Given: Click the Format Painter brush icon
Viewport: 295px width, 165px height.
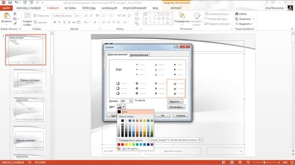Looking at the screenshot, I should [15, 23].
